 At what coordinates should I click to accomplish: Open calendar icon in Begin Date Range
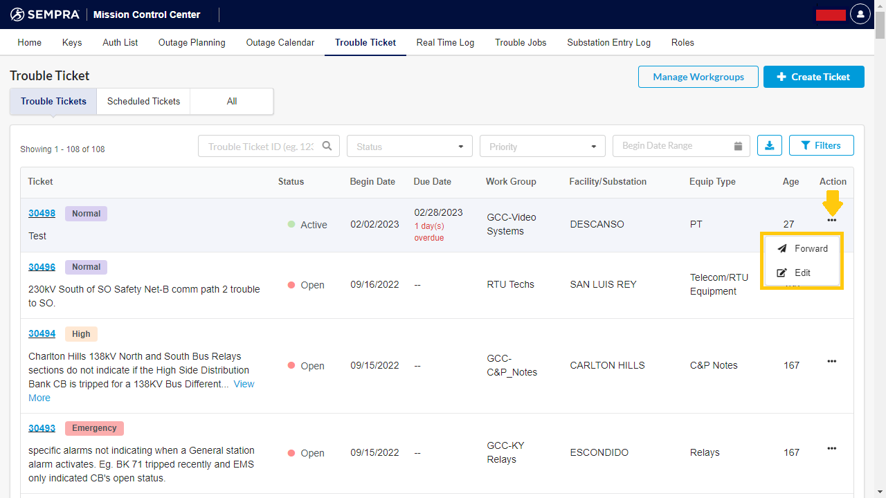(x=738, y=146)
